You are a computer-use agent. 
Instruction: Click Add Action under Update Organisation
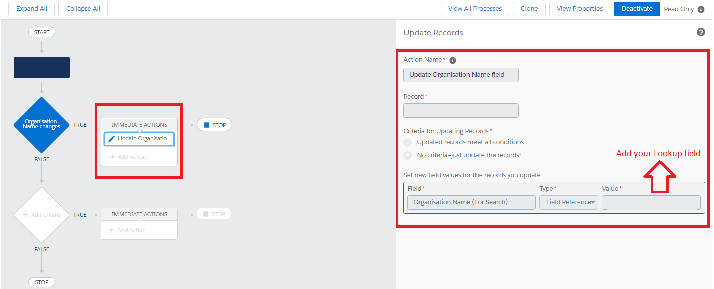click(128, 157)
